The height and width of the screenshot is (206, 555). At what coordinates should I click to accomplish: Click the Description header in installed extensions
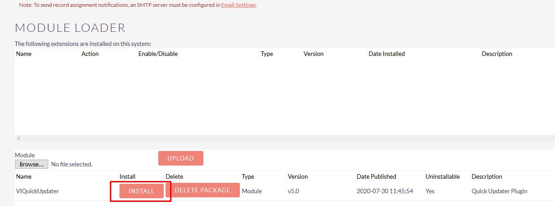tap(497, 54)
